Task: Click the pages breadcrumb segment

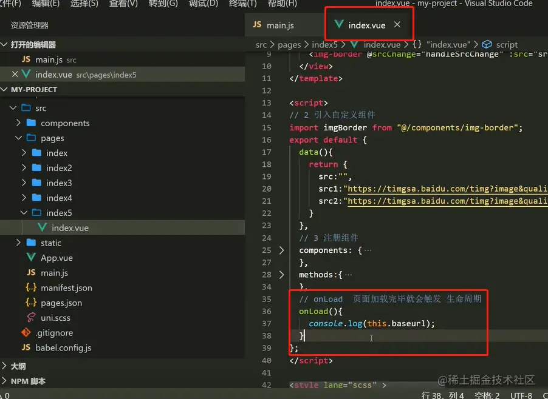Action: (289, 45)
